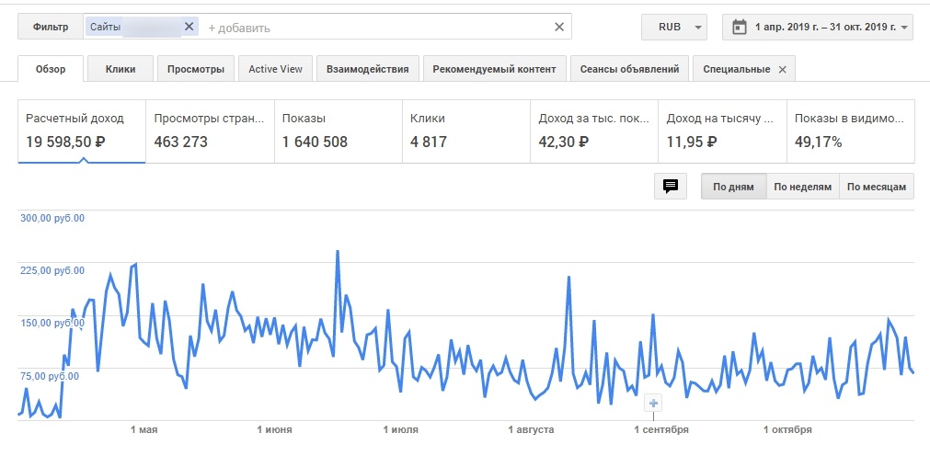Remove the Сайты filter chip
930x456 pixels.
[189, 27]
